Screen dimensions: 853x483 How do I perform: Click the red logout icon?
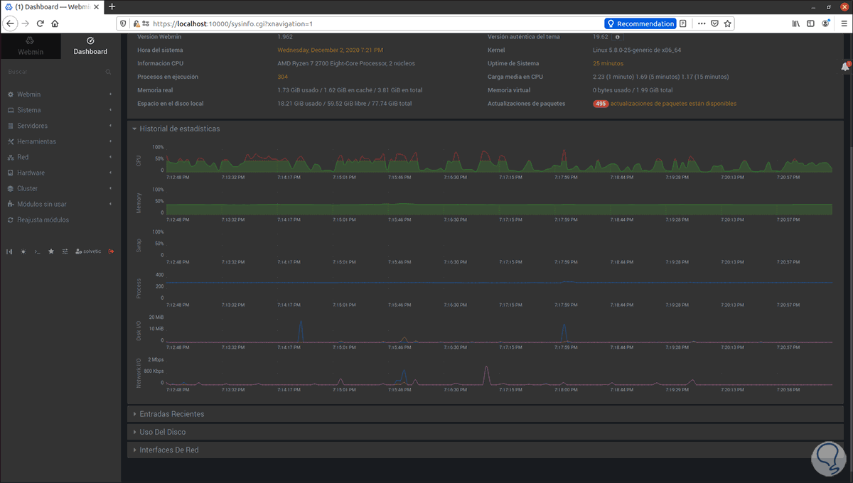tap(111, 251)
